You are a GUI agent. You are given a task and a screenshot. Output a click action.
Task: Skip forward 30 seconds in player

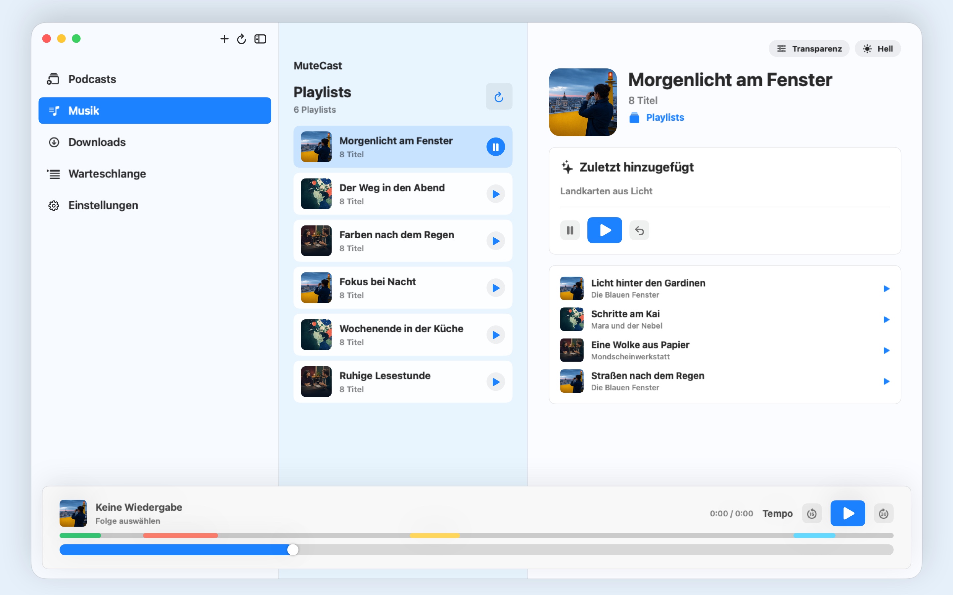(883, 514)
